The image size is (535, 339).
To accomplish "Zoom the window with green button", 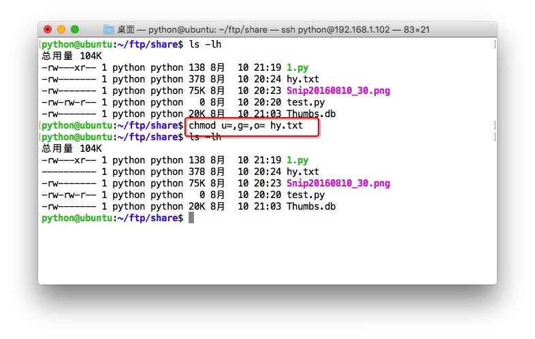I will [75, 29].
